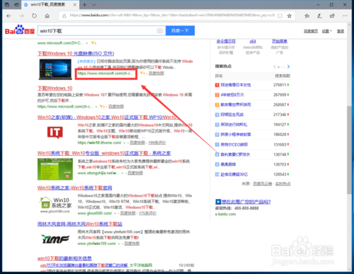Click the Baidu logo
Screen dimensions: 354x274
click(20, 30)
